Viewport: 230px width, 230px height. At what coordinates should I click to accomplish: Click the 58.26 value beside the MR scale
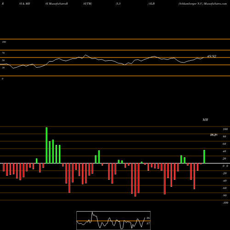[214, 135]
